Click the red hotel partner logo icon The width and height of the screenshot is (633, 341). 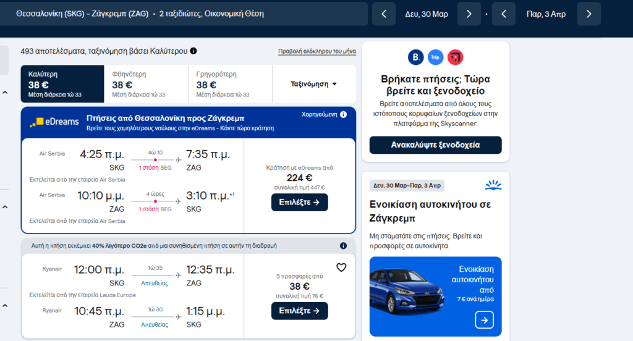click(x=456, y=57)
